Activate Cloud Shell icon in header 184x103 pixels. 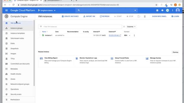157,10
